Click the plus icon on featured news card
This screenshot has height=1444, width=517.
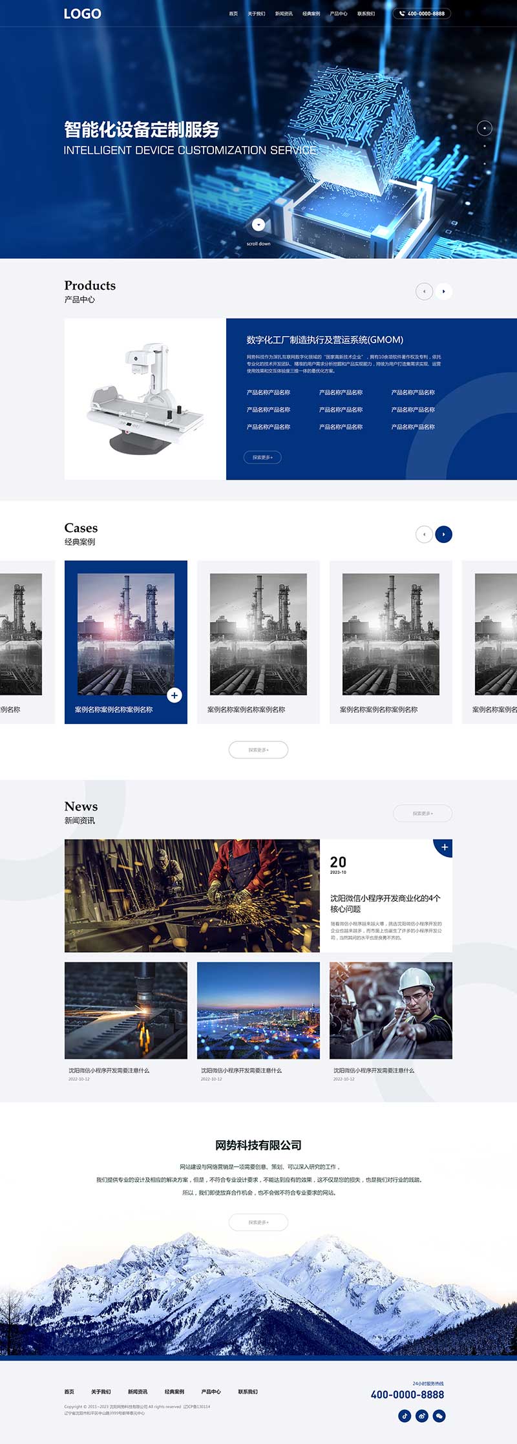pos(445,847)
